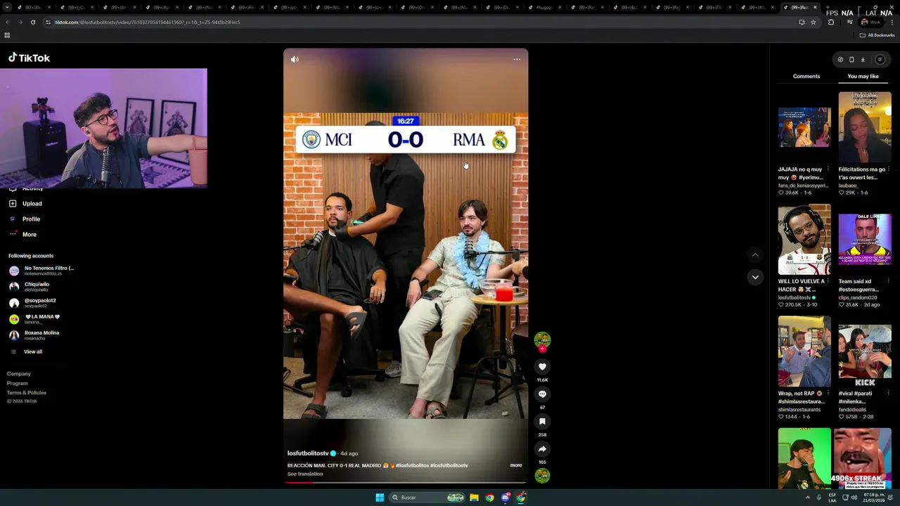Viewport: 900px width, 506px height.
Task: Expand Terms & Policies footer section
Action: click(x=27, y=392)
